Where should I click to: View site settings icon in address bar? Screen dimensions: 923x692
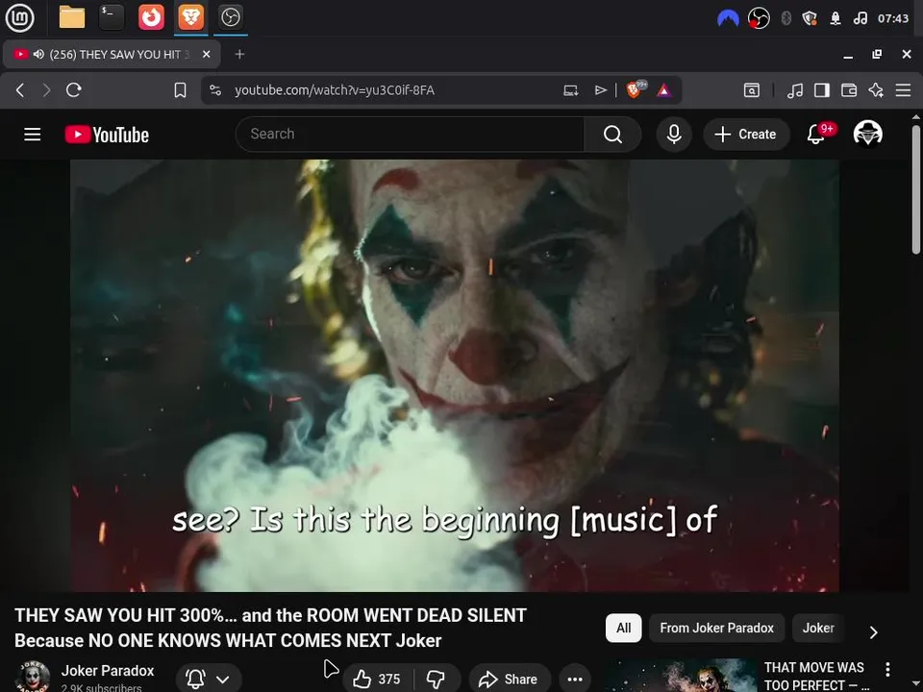(x=215, y=90)
